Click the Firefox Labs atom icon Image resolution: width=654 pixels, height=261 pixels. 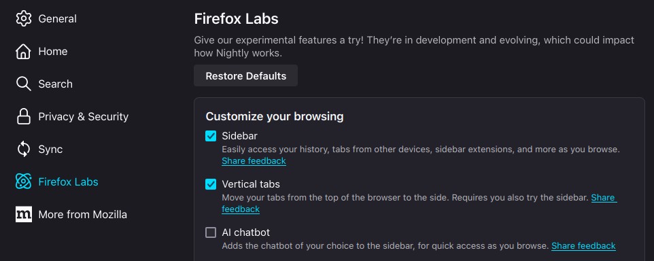pos(23,181)
